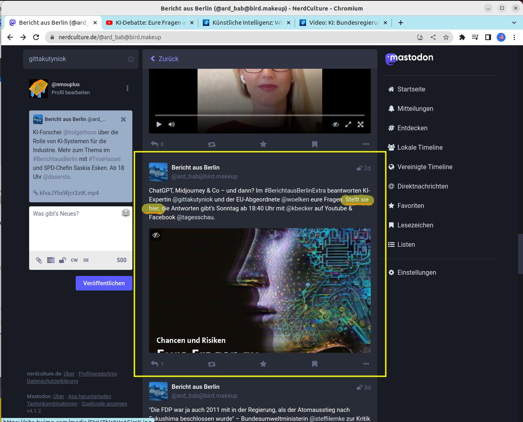Open the emoji picker in compose box
This screenshot has width=523, height=422.
(125, 213)
